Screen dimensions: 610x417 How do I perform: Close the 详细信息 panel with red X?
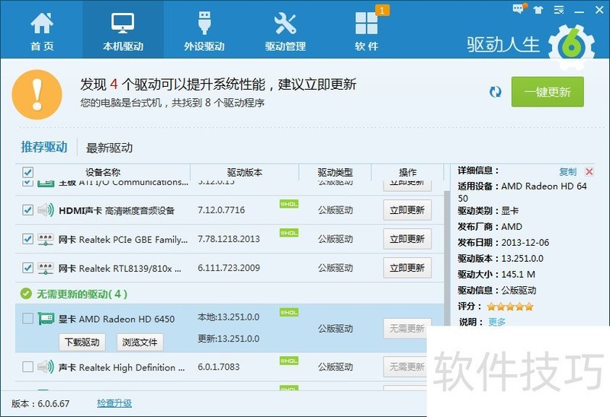589,172
